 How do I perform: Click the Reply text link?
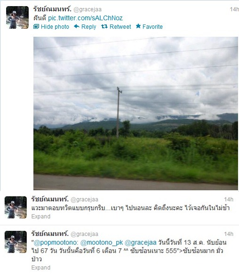coord(88,27)
